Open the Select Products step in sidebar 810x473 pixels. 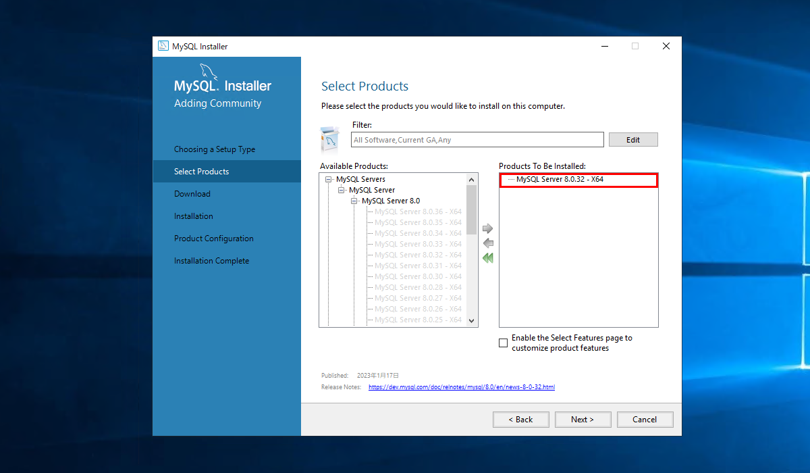pyautogui.click(x=227, y=172)
